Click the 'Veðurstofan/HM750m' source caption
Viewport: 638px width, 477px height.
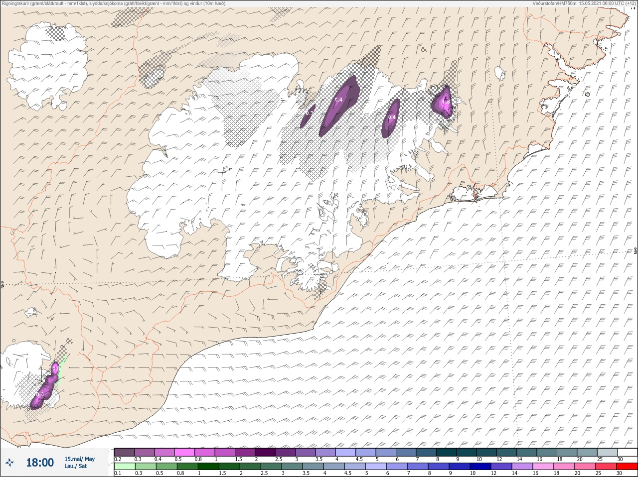pos(584,3)
